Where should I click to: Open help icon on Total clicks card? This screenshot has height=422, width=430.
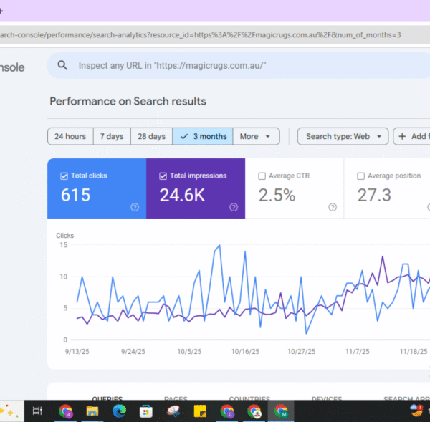pos(135,207)
